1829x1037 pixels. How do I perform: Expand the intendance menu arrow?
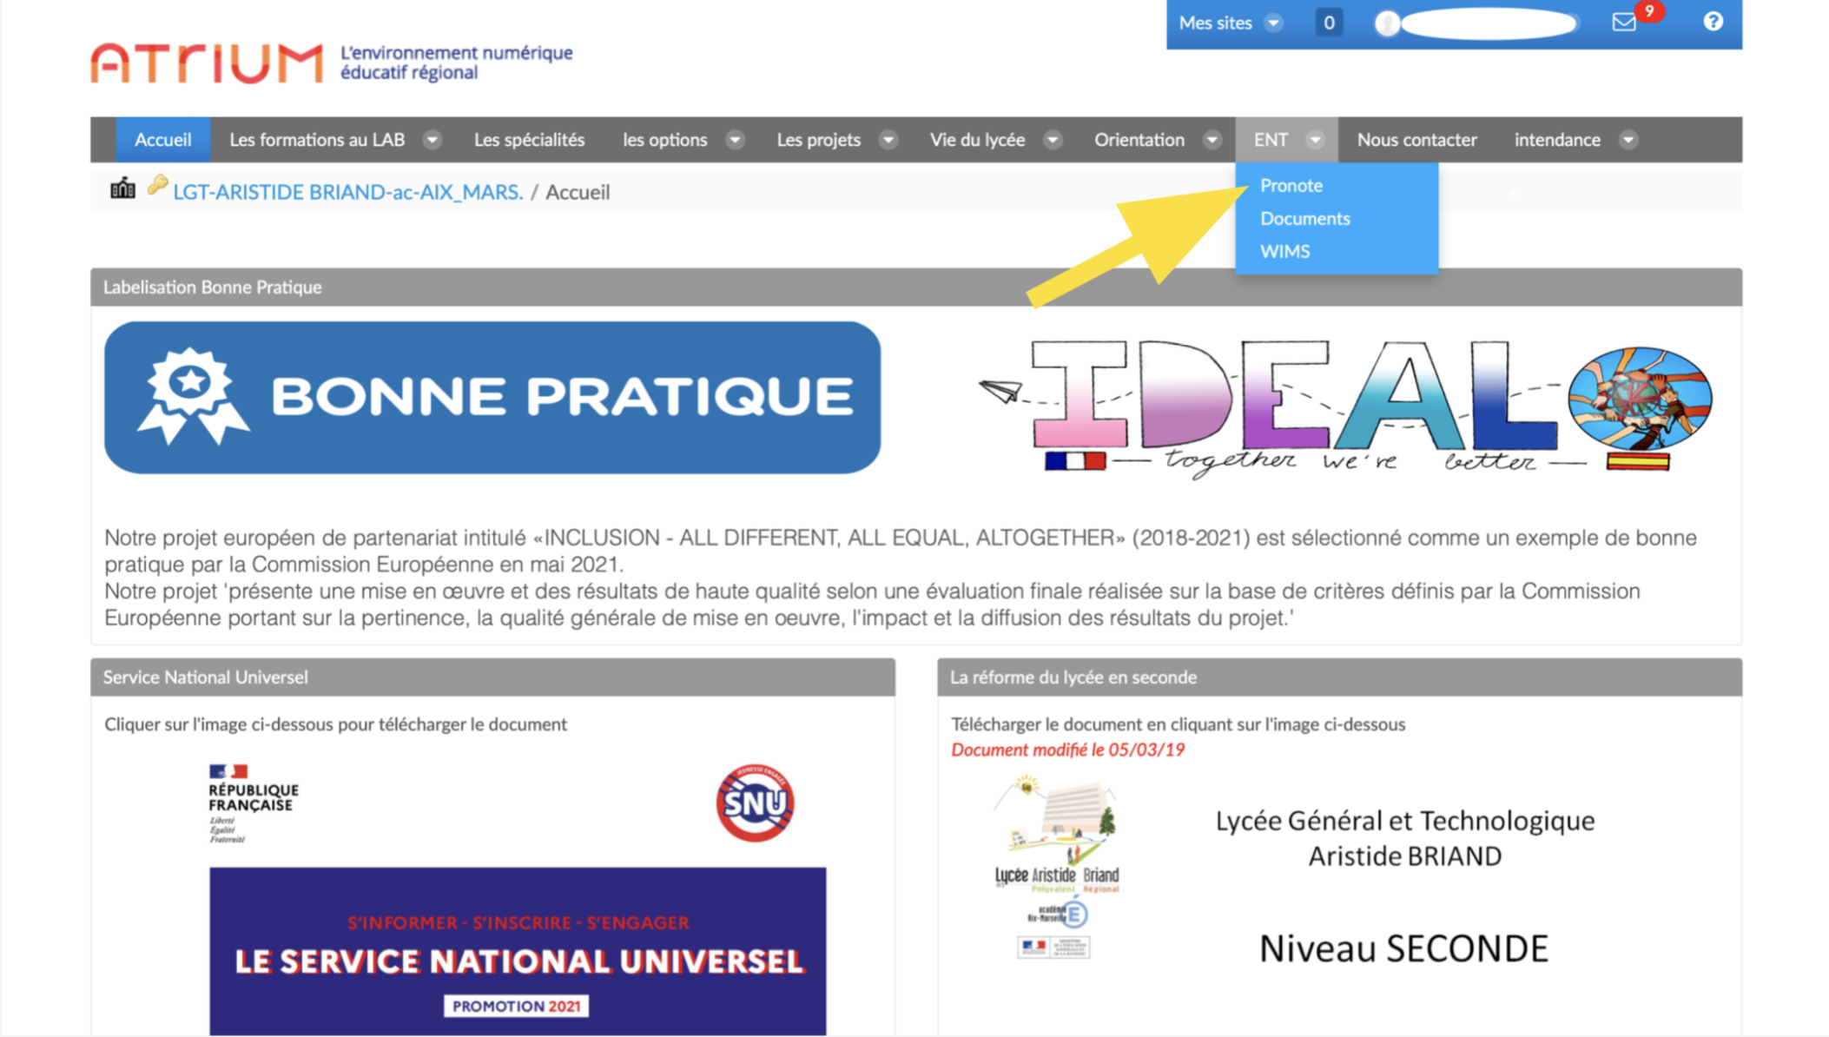click(1628, 140)
